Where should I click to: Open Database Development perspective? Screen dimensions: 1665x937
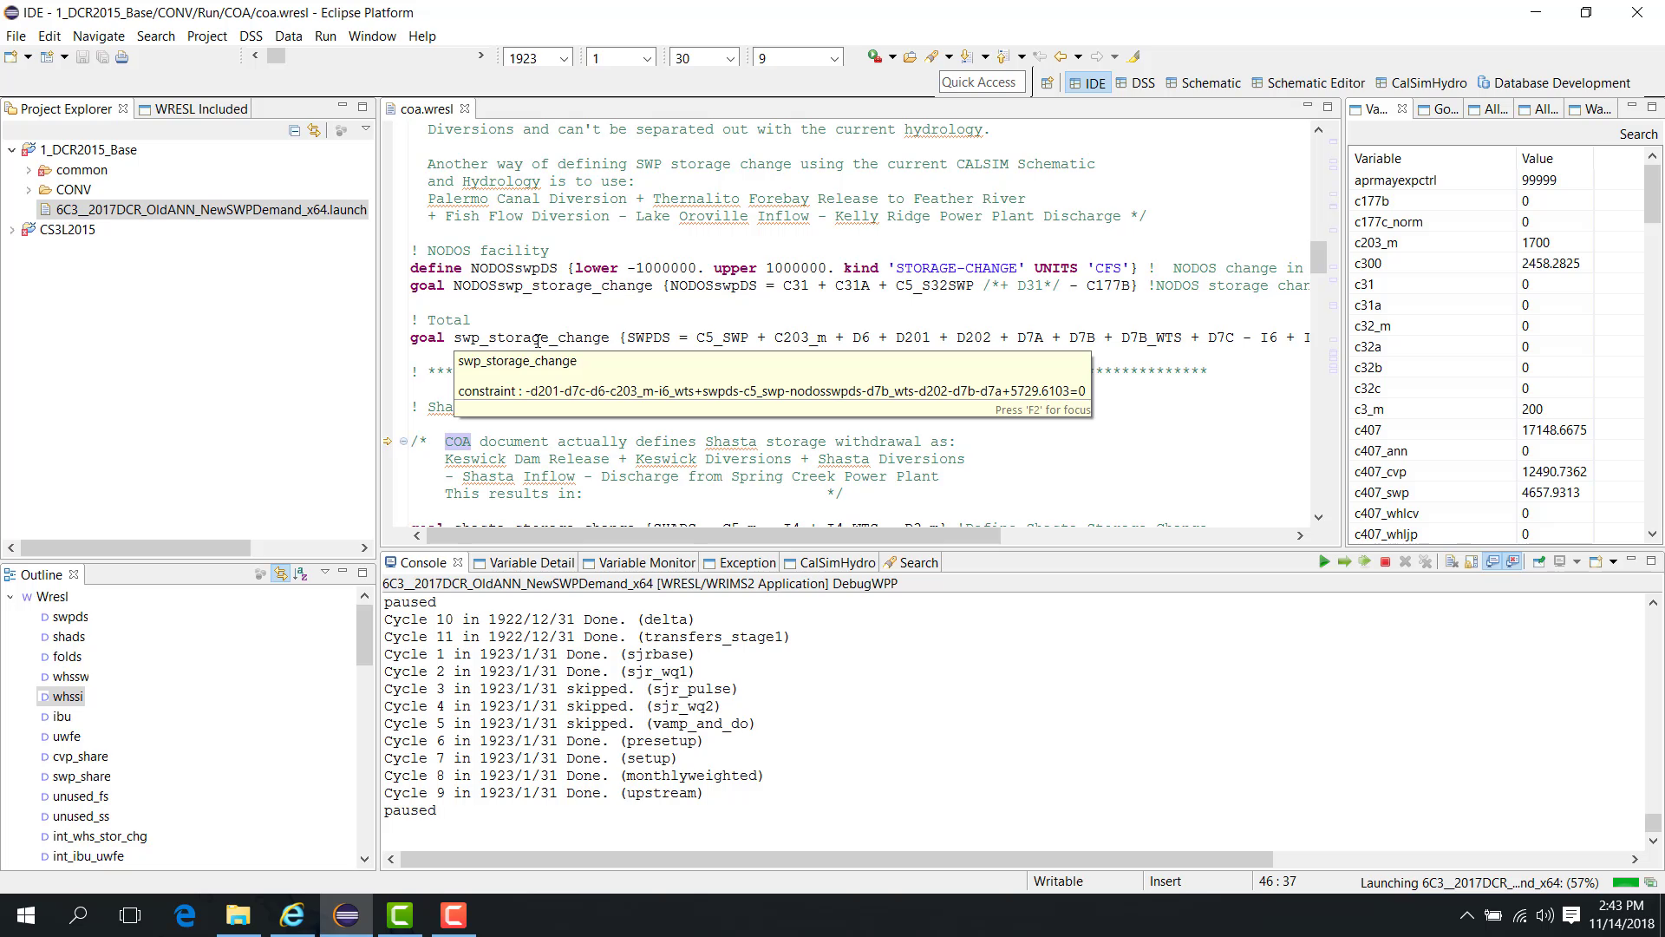pos(1554,83)
